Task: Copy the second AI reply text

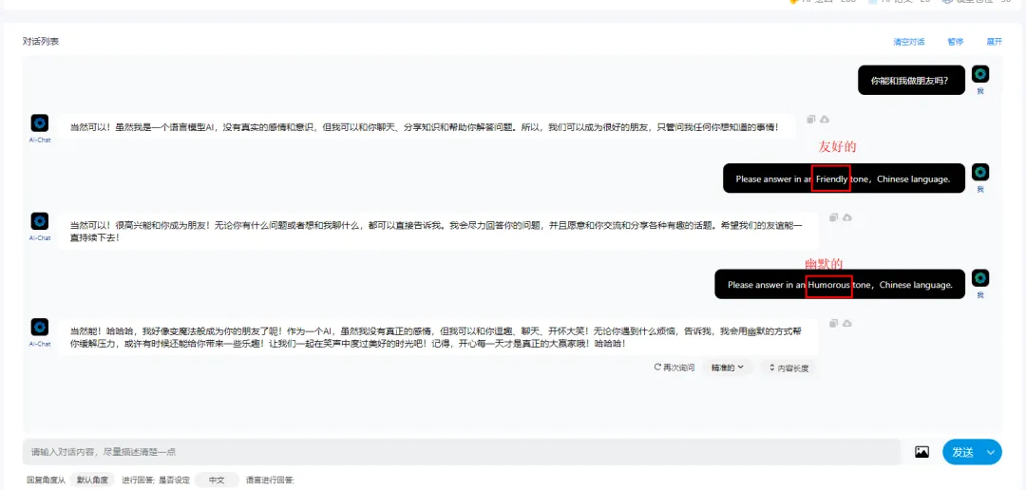Action: click(x=833, y=217)
